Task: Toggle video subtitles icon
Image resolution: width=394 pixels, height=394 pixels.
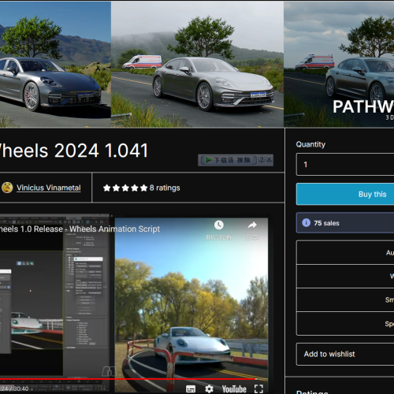Action: tap(191, 388)
